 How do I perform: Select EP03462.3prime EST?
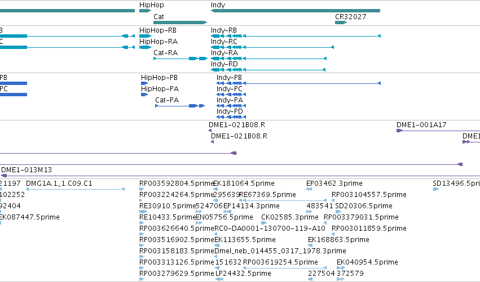pyautogui.click(x=334, y=183)
